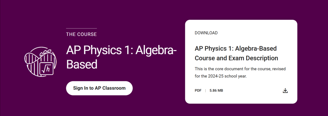Click the PDF file type label
The width and height of the screenshot is (328, 116).
coord(198,91)
